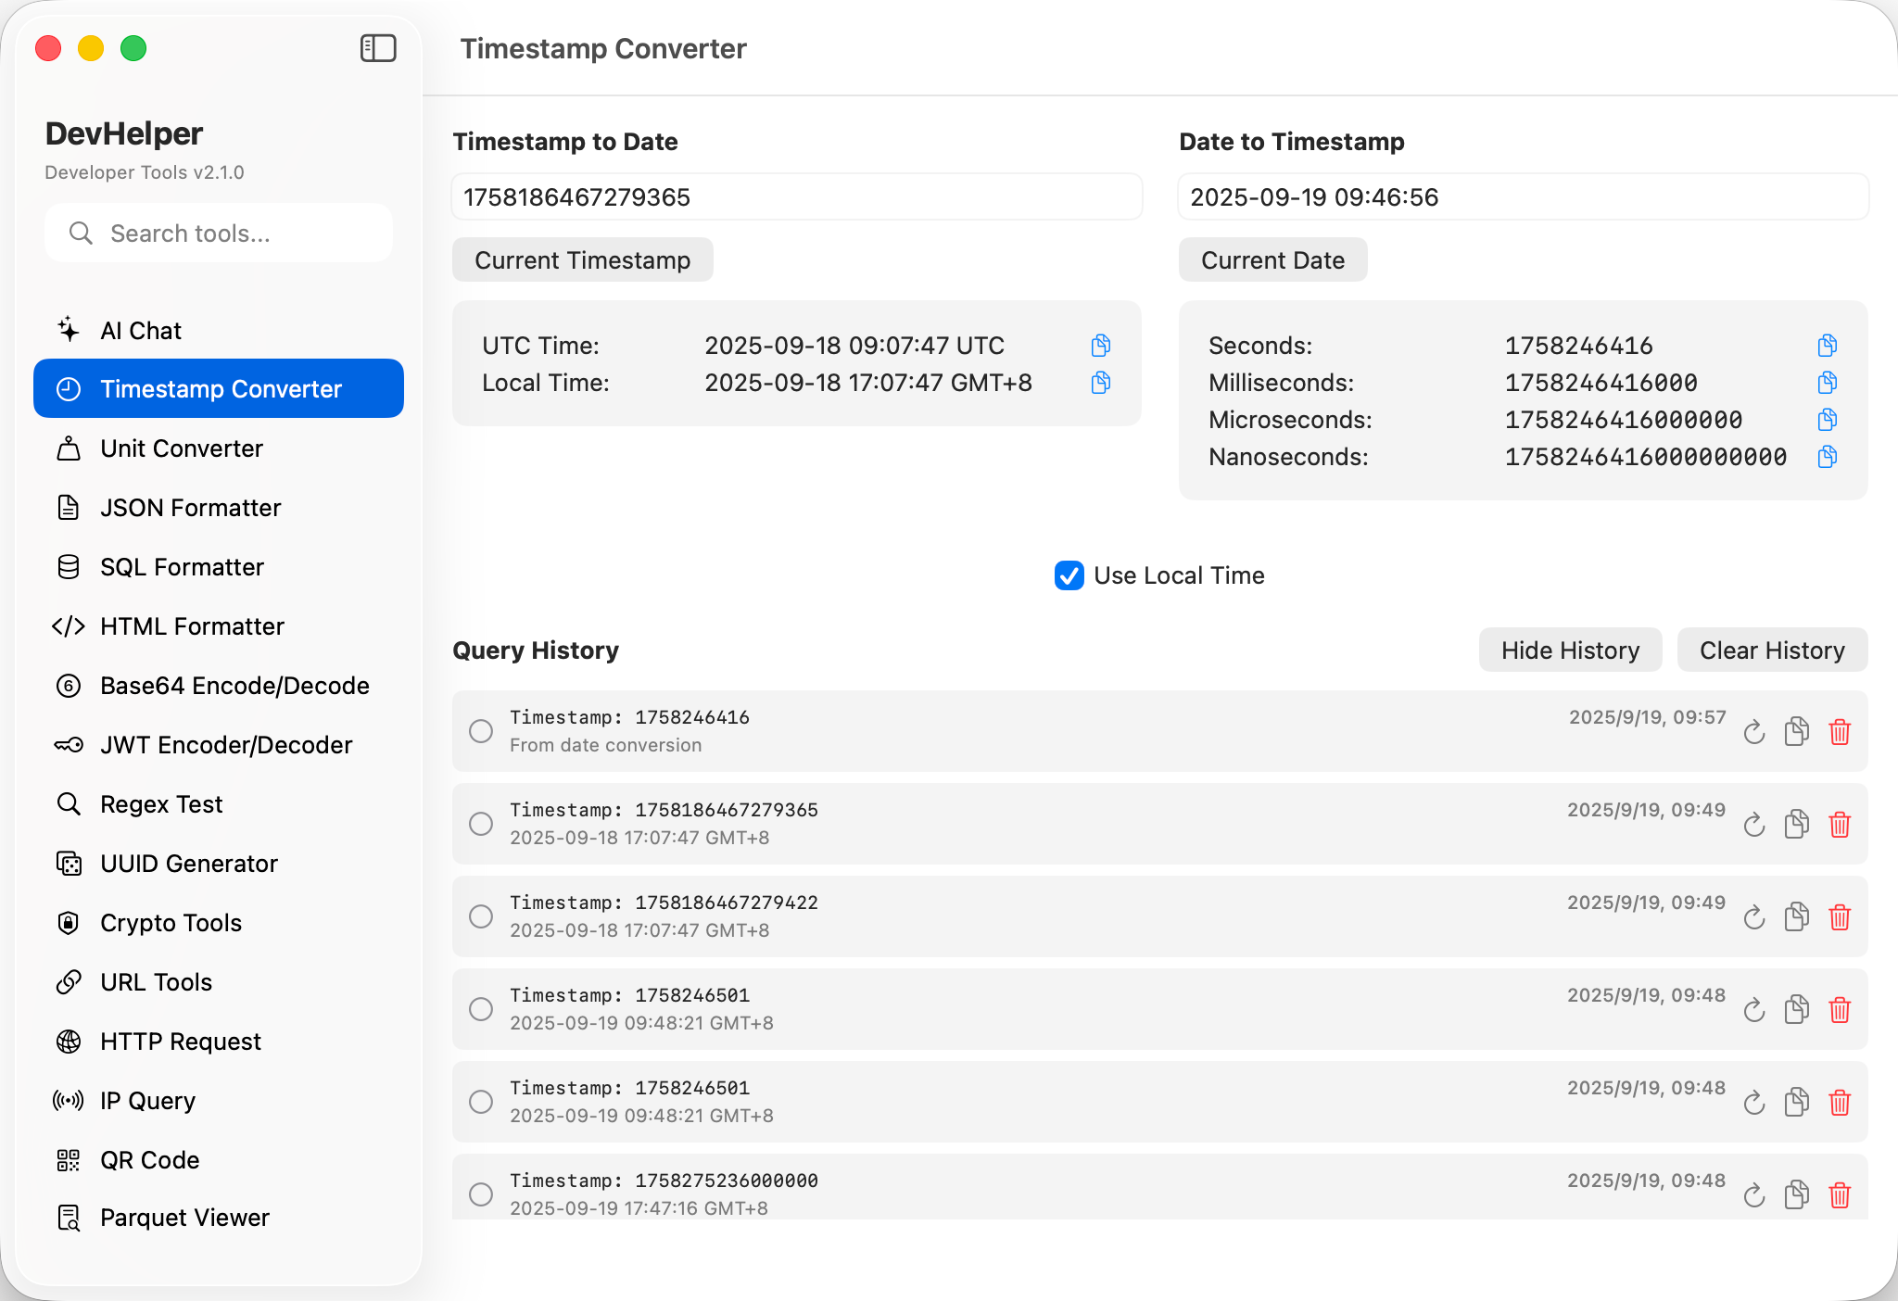Click the Current Timestamp button
The height and width of the screenshot is (1301, 1898).
(582, 260)
